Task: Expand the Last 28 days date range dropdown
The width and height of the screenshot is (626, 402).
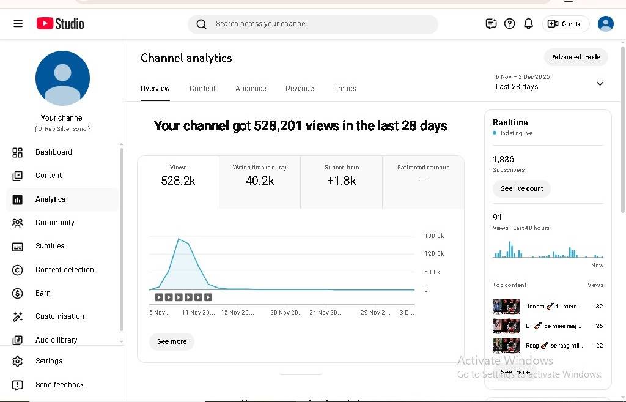Action: pos(600,84)
